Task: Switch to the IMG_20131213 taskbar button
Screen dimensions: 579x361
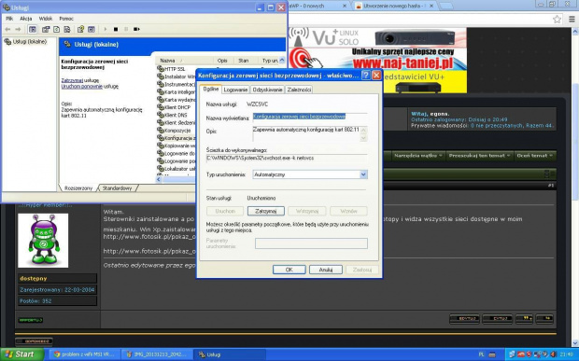Action: pyautogui.click(x=157, y=354)
